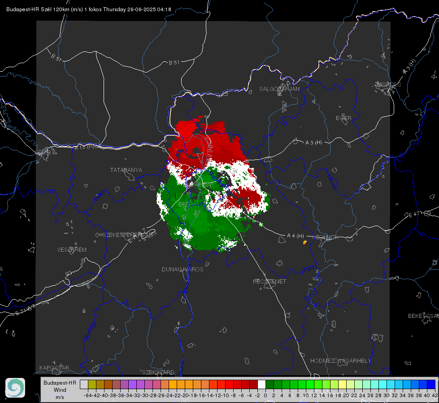Click the radar title text with the date 26-06-2025
This screenshot has width=439, height=403.
pyautogui.click(x=88, y=9)
